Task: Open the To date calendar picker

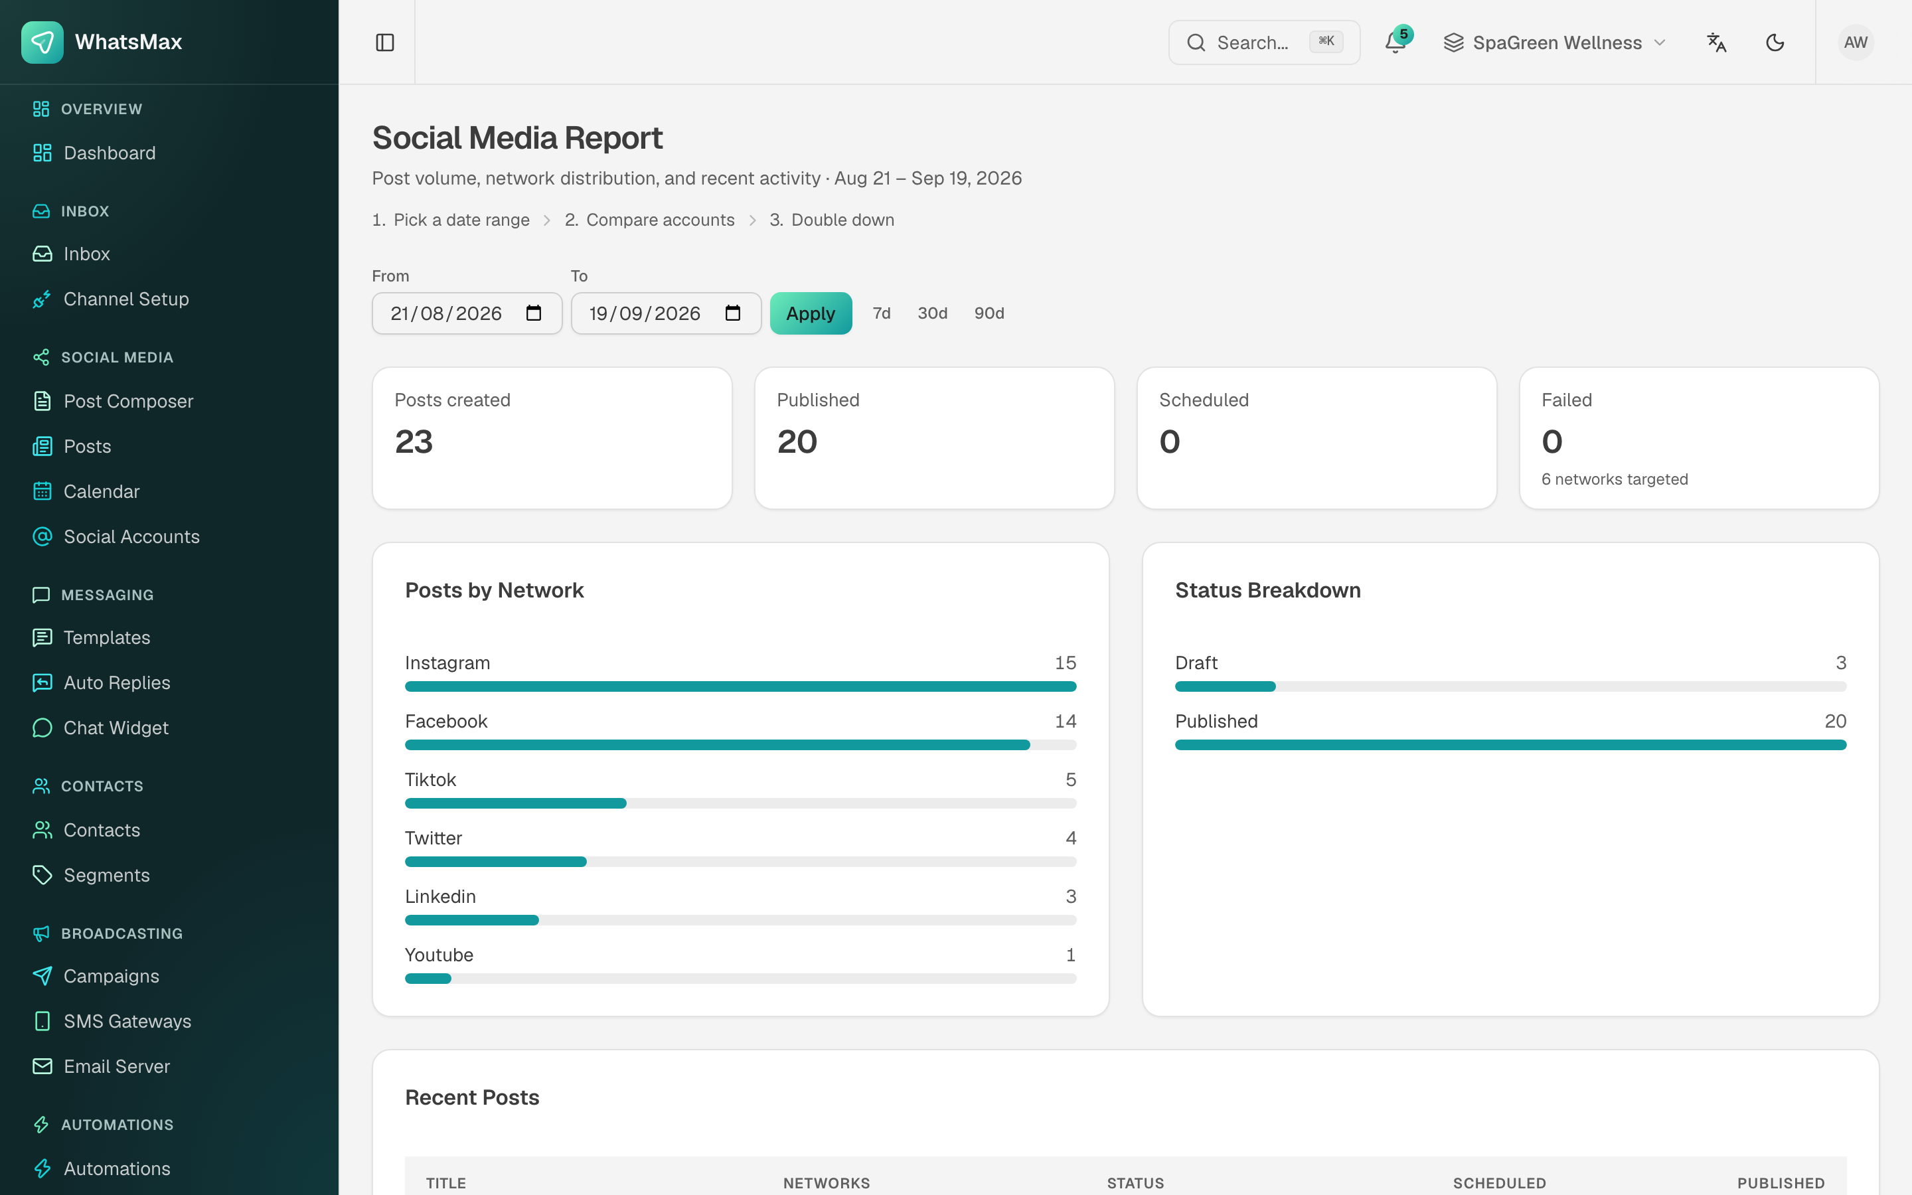Action: tap(732, 314)
